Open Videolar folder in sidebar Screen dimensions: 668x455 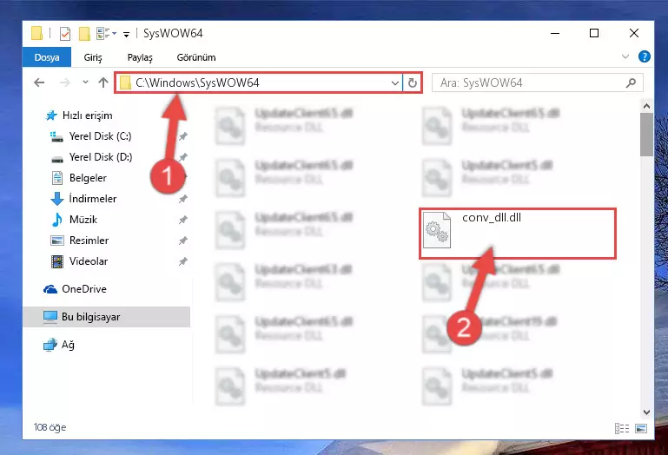click(89, 261)
